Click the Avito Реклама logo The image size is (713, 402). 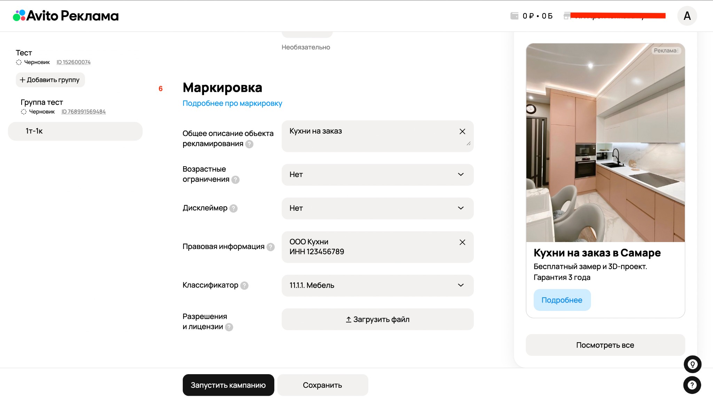click(x=66, y=16)
